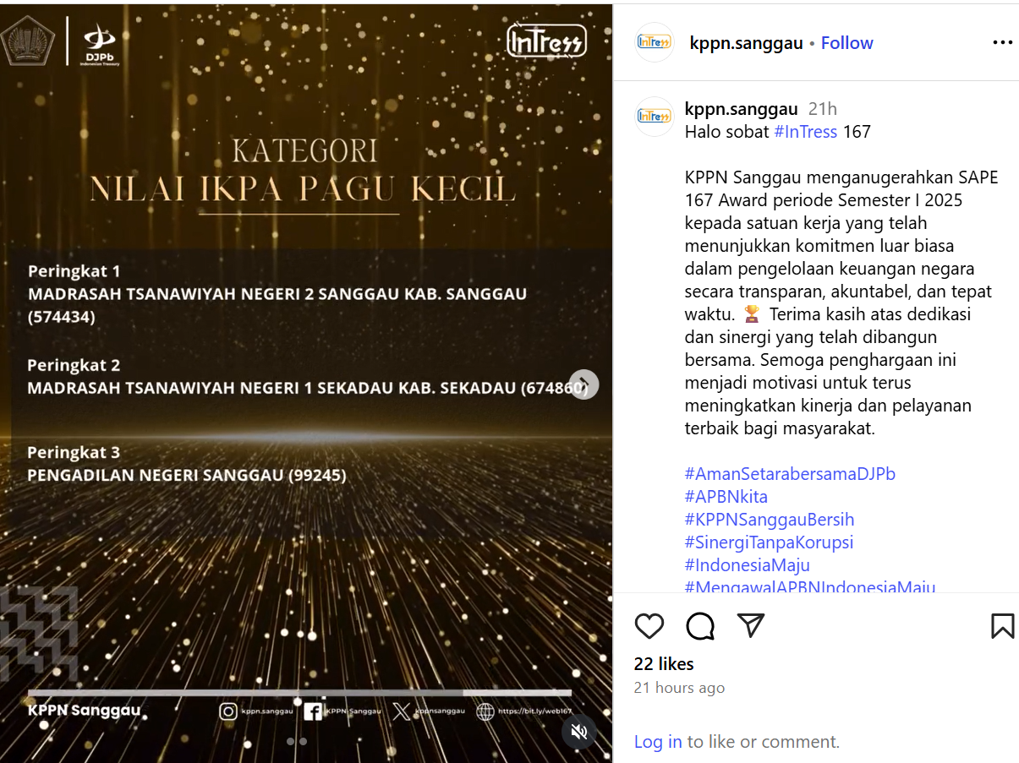The height and width of the screenshot is (763, 1019).
Task: Like the post with heart icon
Action: coord(649,625)
